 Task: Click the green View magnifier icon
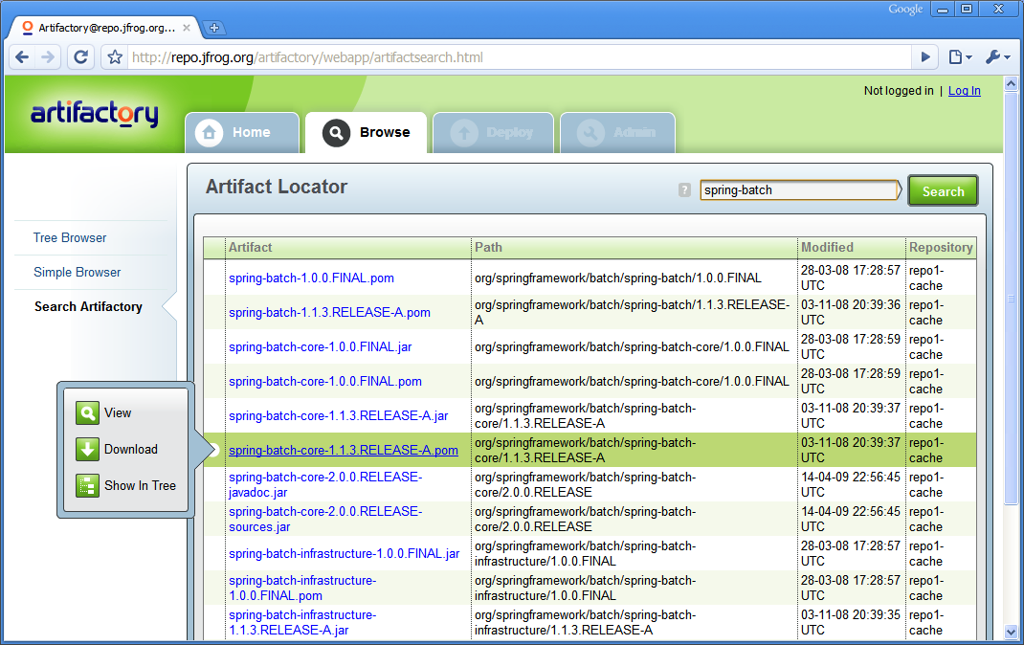tap(88, 413)
